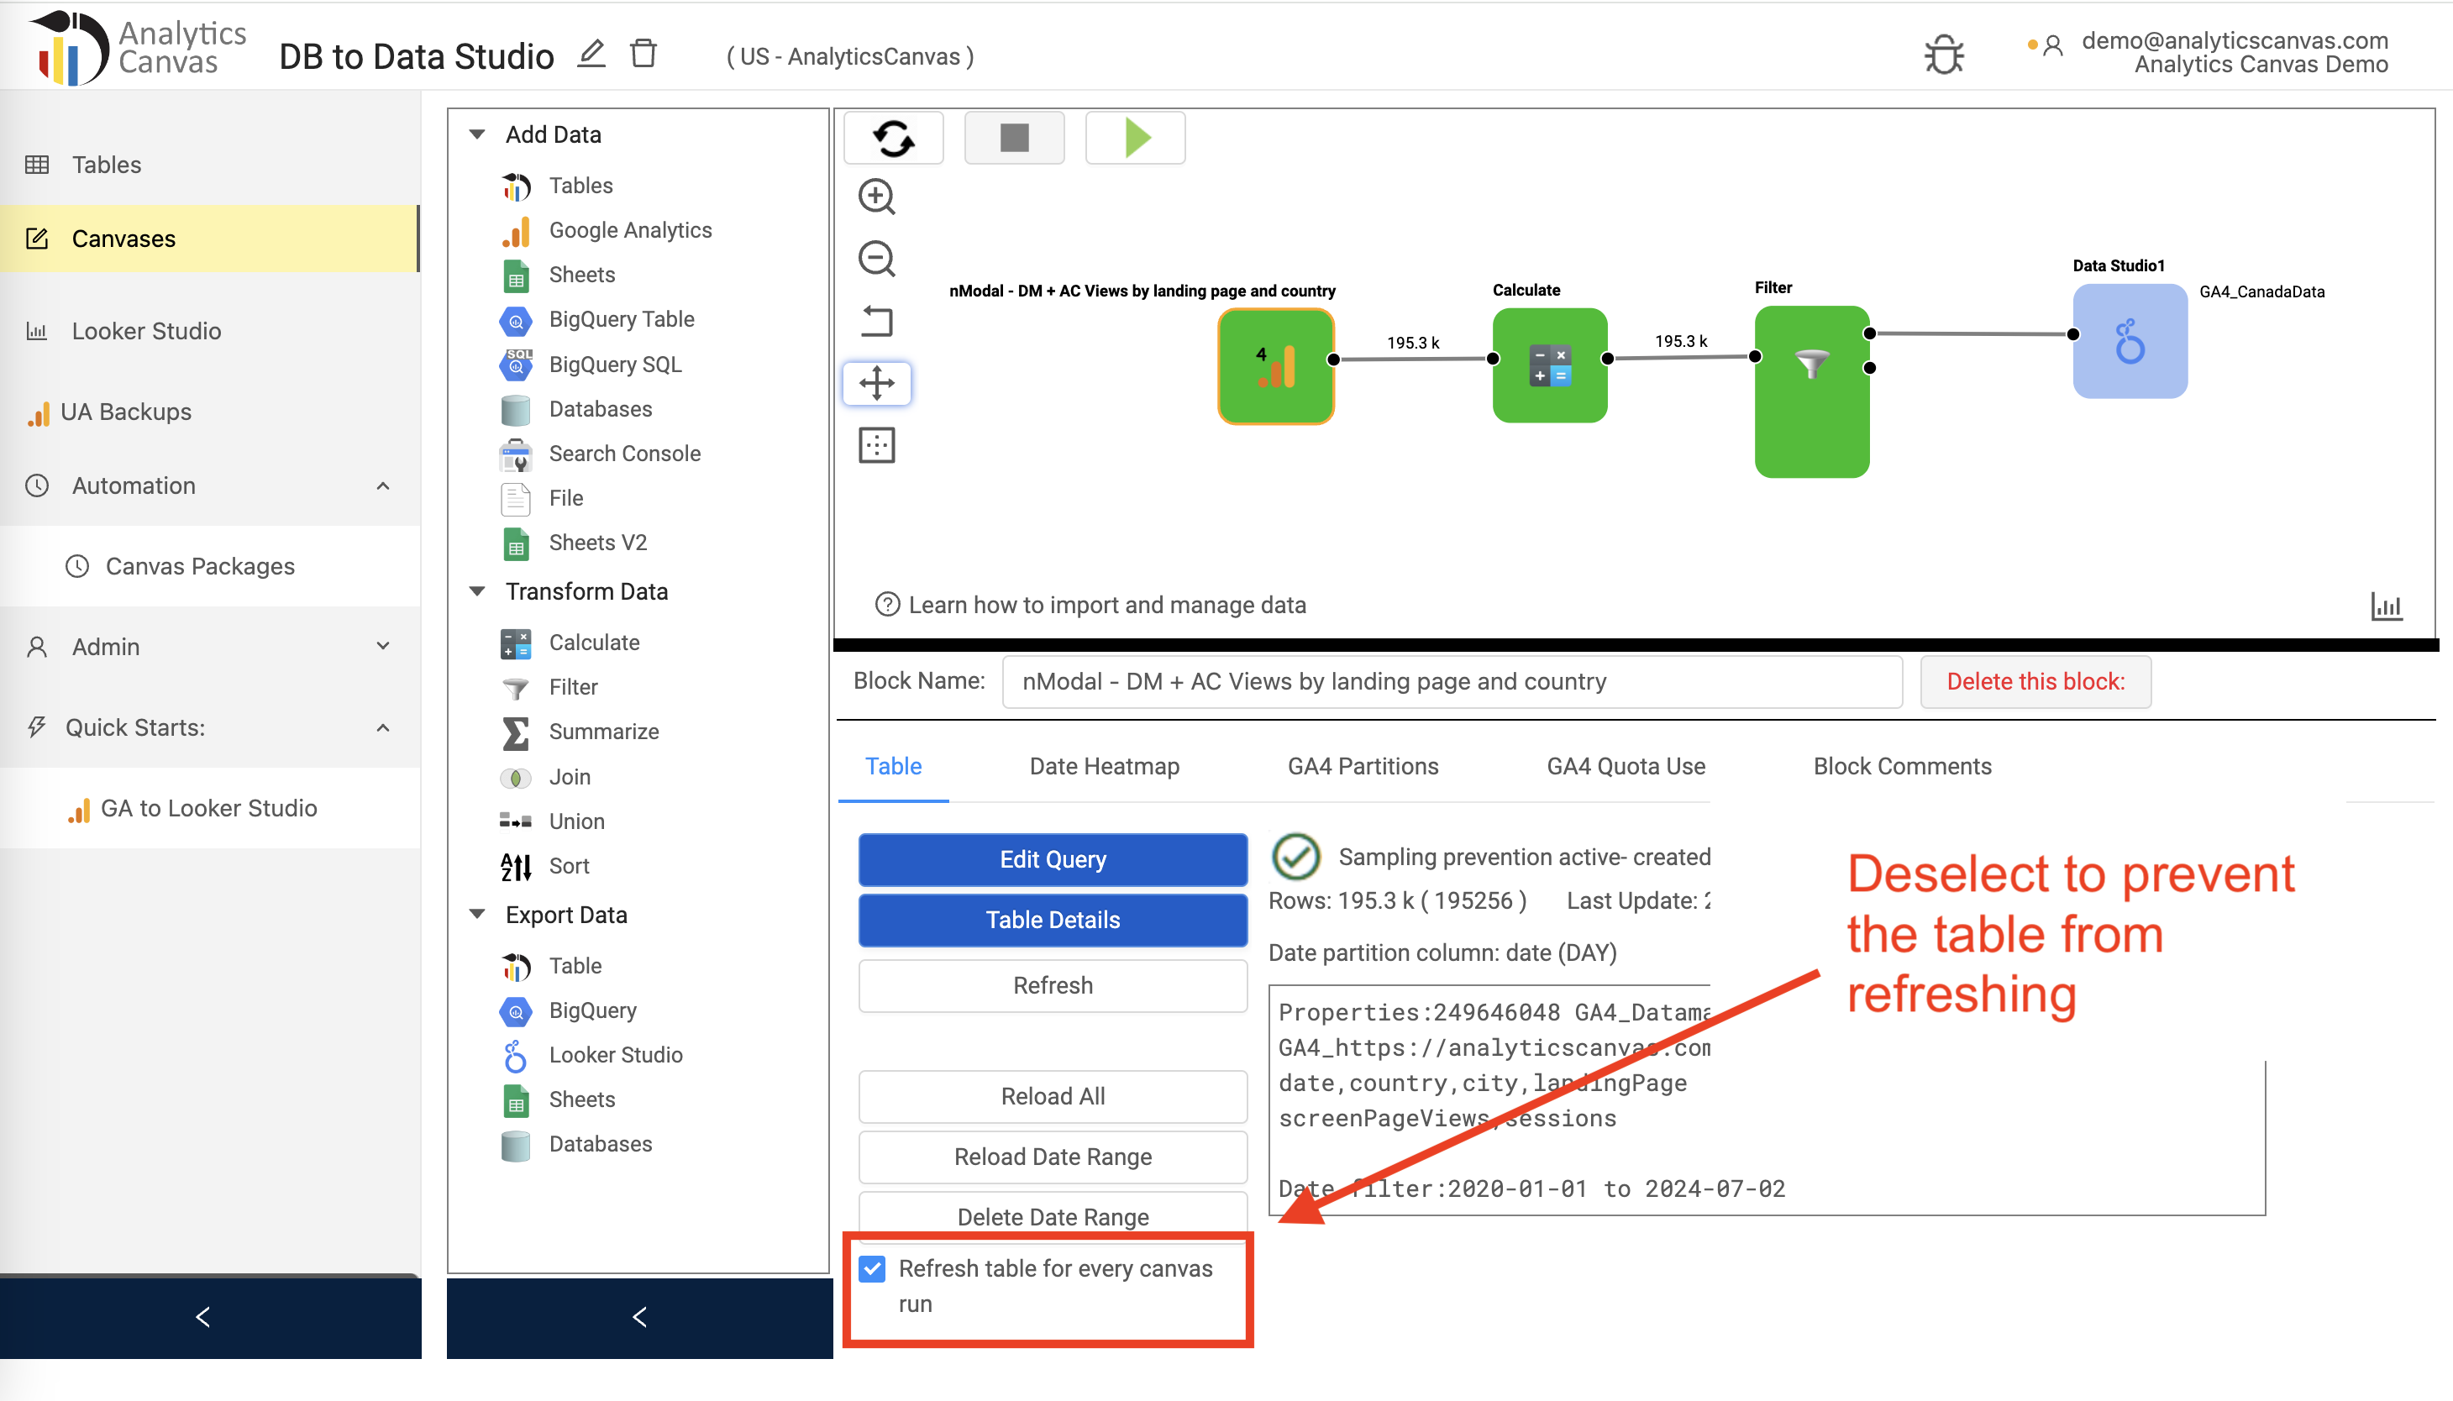The height and width of the screenshot is (1401, 2453).
Task: Click the Table Details button
Action: [x=1053, y=920]
